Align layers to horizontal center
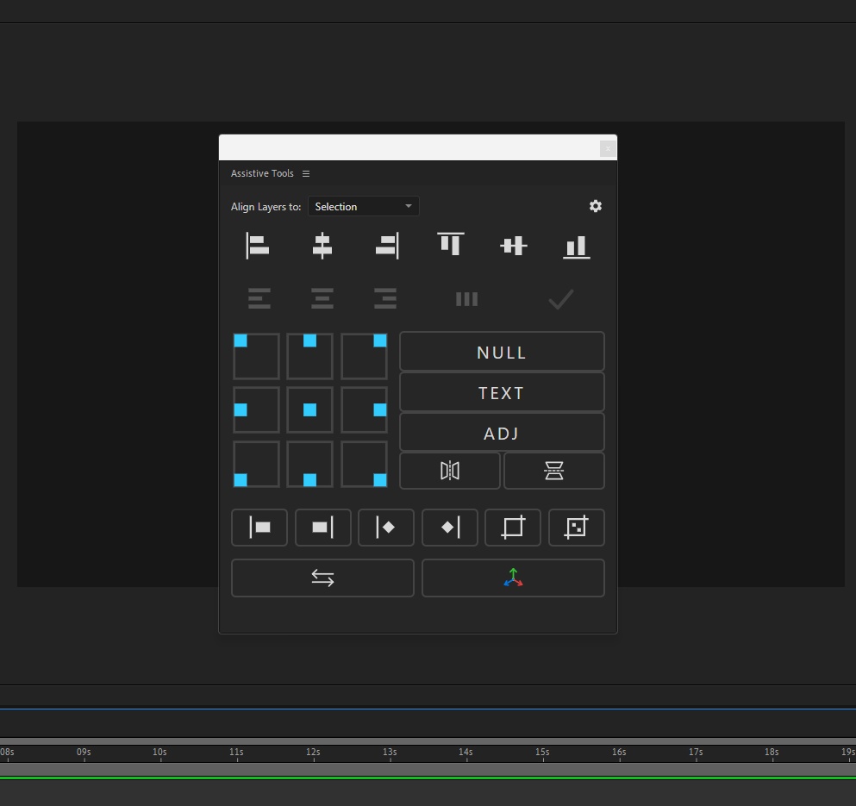The height and width of the screenshot is (806, 856). (322, 246)
